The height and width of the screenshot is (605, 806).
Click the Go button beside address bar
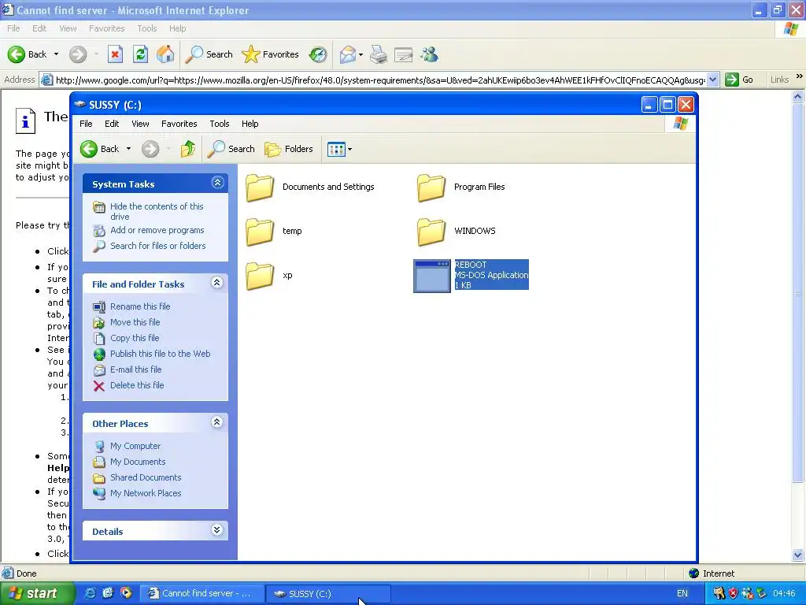click(x=740, y=80)
